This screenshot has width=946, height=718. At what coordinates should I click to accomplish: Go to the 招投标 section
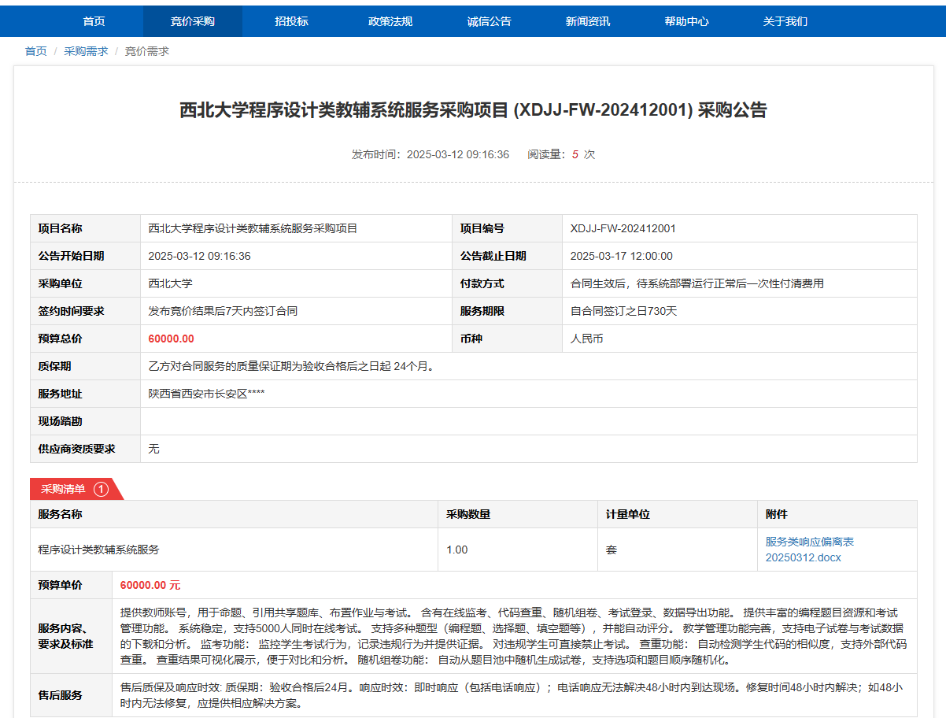[x=291, y=21]
